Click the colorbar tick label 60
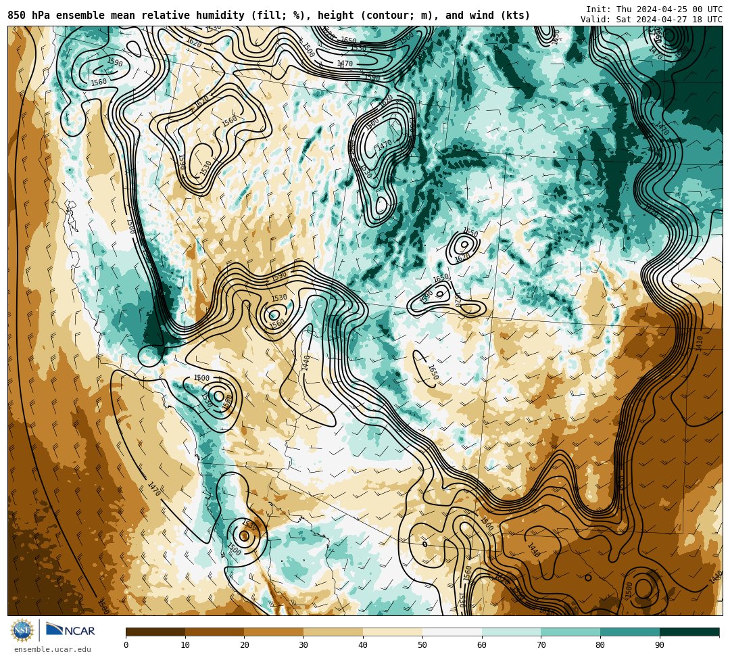 coord(482,645)
